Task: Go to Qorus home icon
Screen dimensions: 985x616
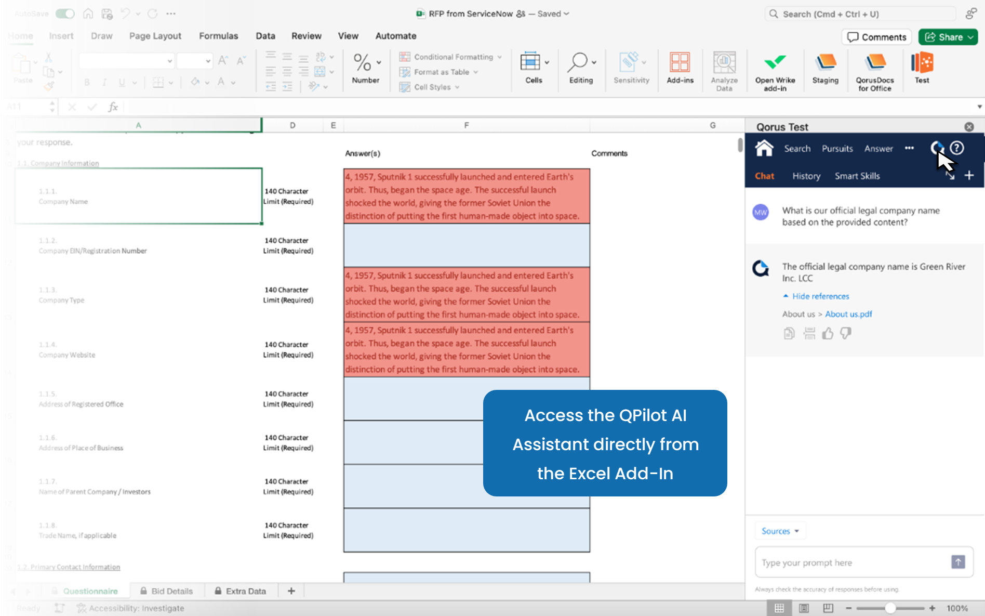Action: coord(764,148)
